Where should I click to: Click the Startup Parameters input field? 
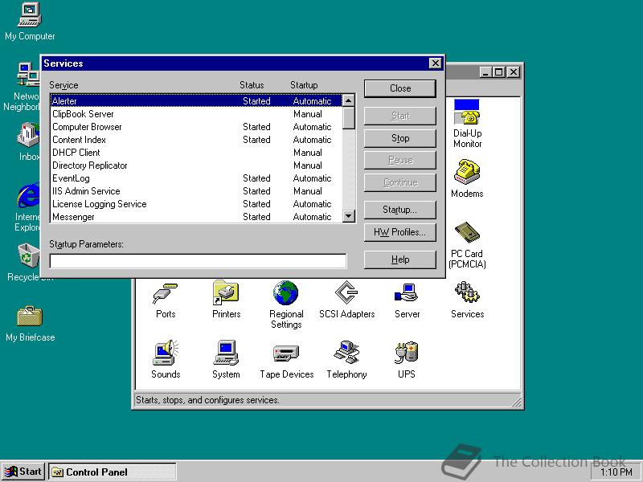198,261
